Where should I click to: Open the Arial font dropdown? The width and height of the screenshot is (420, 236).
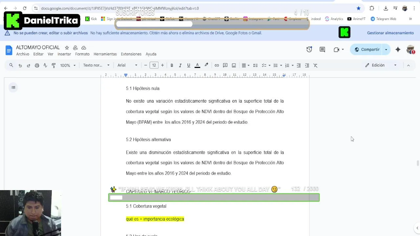pyautogui.click(x=127, y=65)
